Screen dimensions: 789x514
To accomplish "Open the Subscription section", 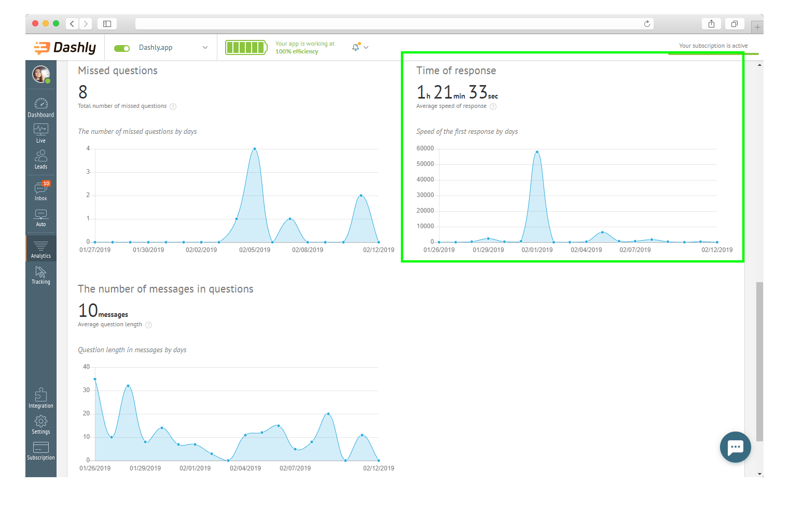I will point(40,450).
